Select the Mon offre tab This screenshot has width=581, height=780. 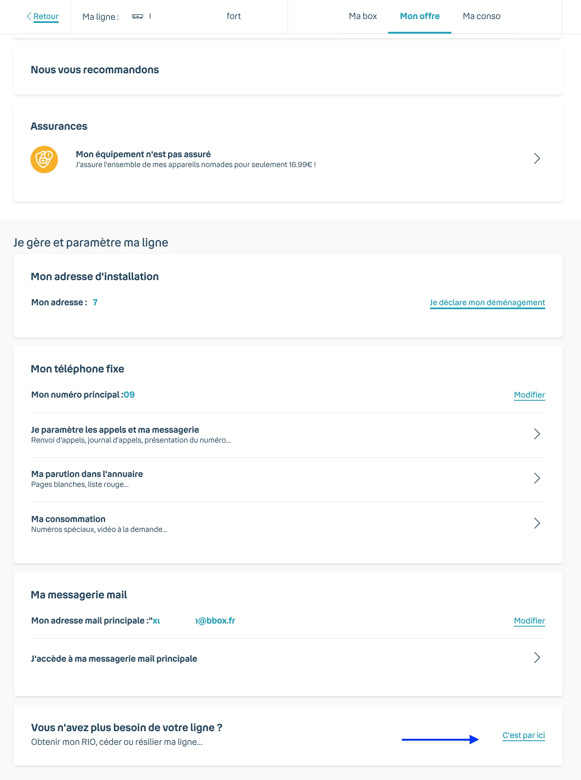pos(420,16)
